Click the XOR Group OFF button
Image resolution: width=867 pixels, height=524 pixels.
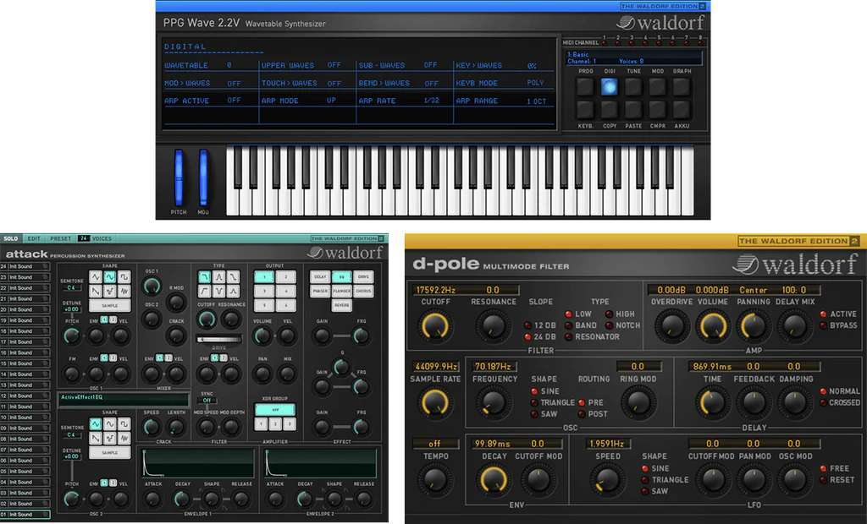click(x=275, y=409)
